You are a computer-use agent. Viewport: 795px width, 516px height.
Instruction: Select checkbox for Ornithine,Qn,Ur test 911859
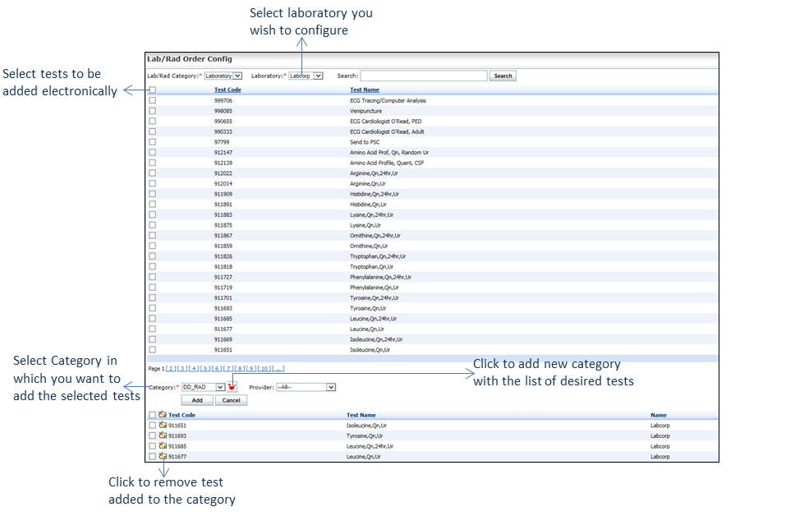pos(153,246)
